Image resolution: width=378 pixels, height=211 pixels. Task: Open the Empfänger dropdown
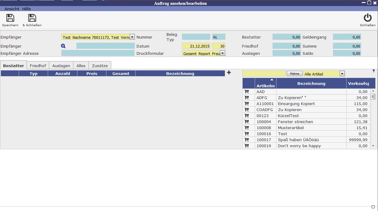(x=132, y=37)
